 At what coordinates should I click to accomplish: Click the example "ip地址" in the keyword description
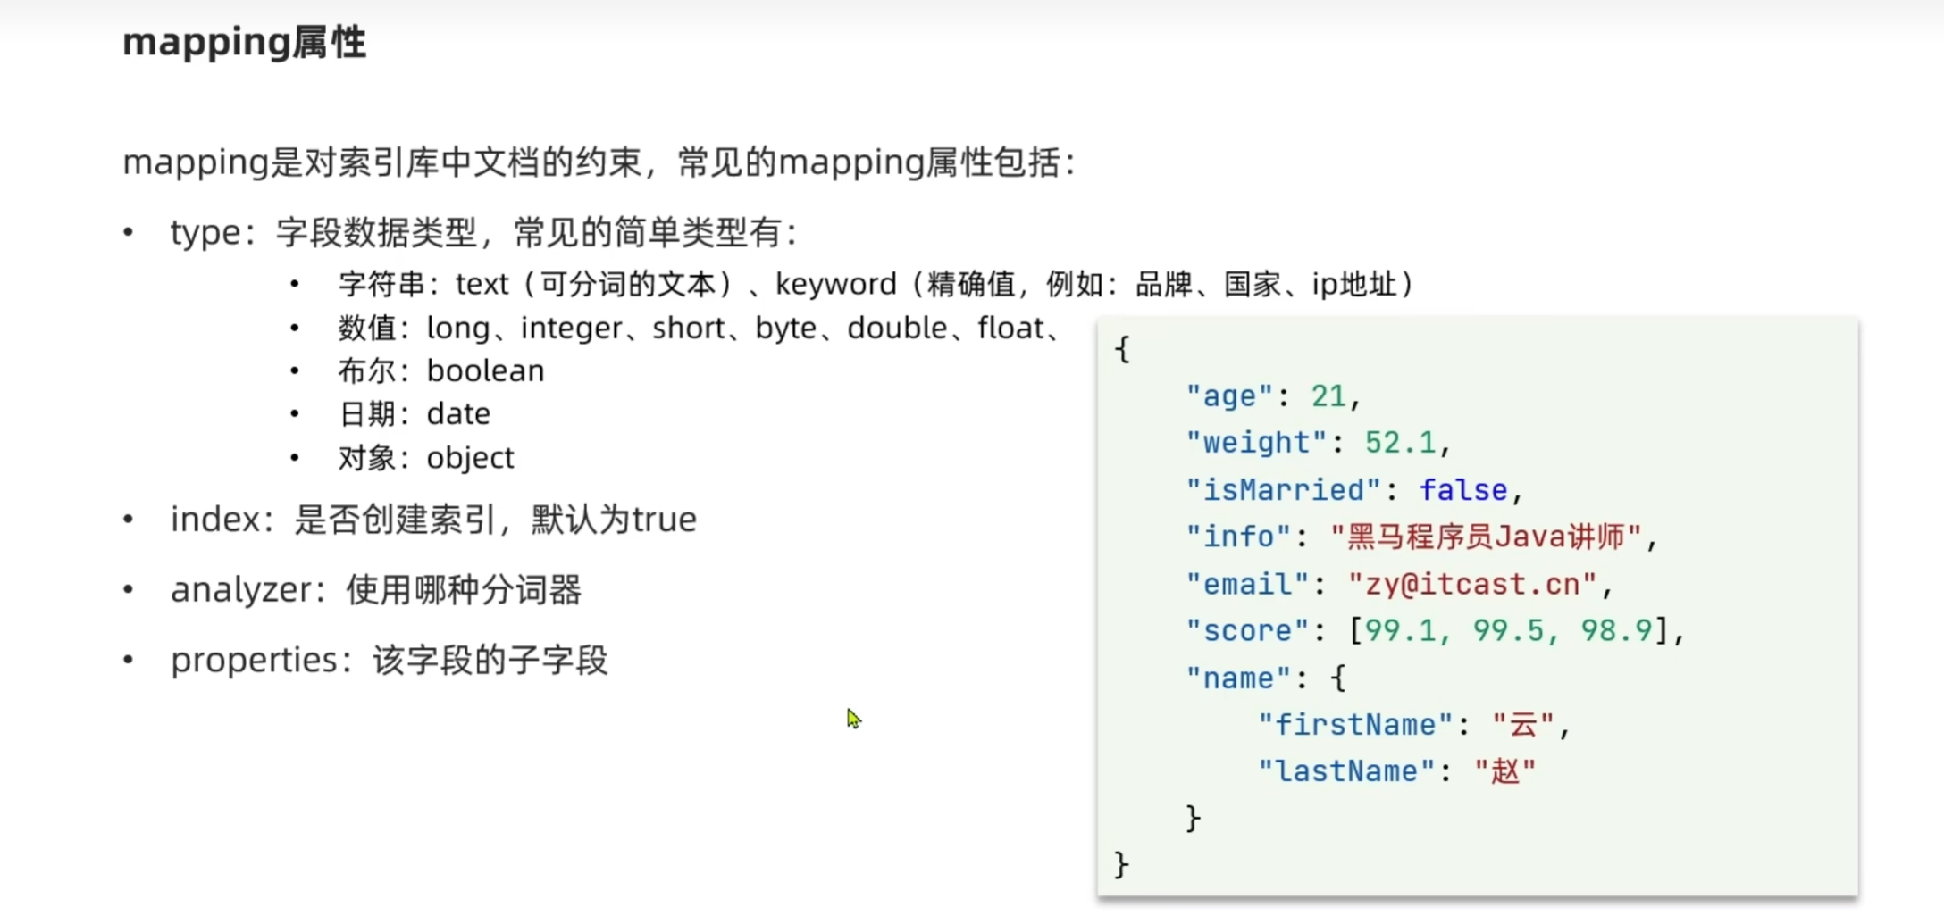click(x=1353, y=284)
